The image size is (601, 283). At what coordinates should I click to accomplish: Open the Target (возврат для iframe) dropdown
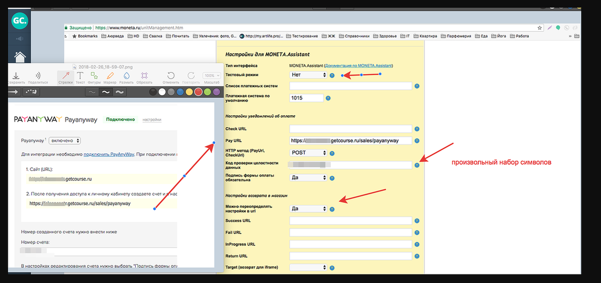(309, 267)
